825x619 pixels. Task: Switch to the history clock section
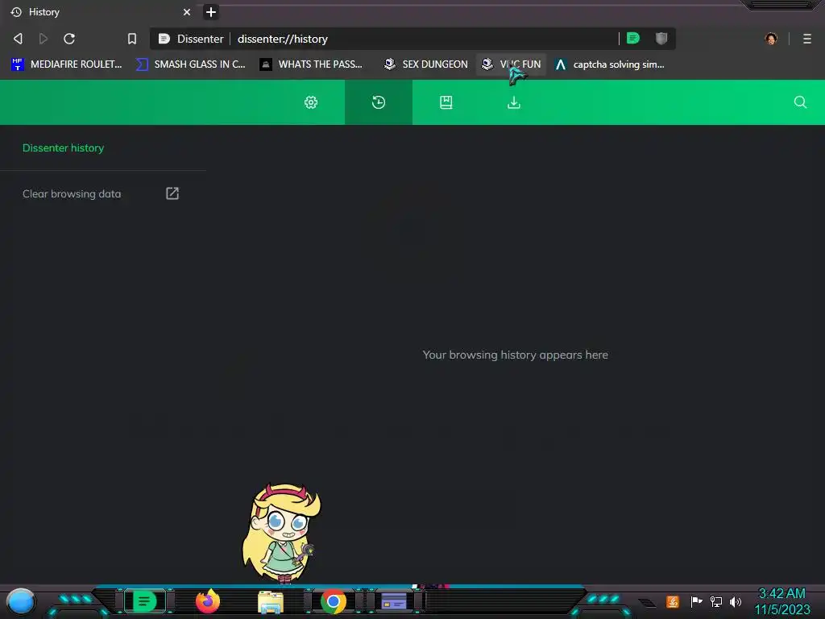[x=379, y=102]
